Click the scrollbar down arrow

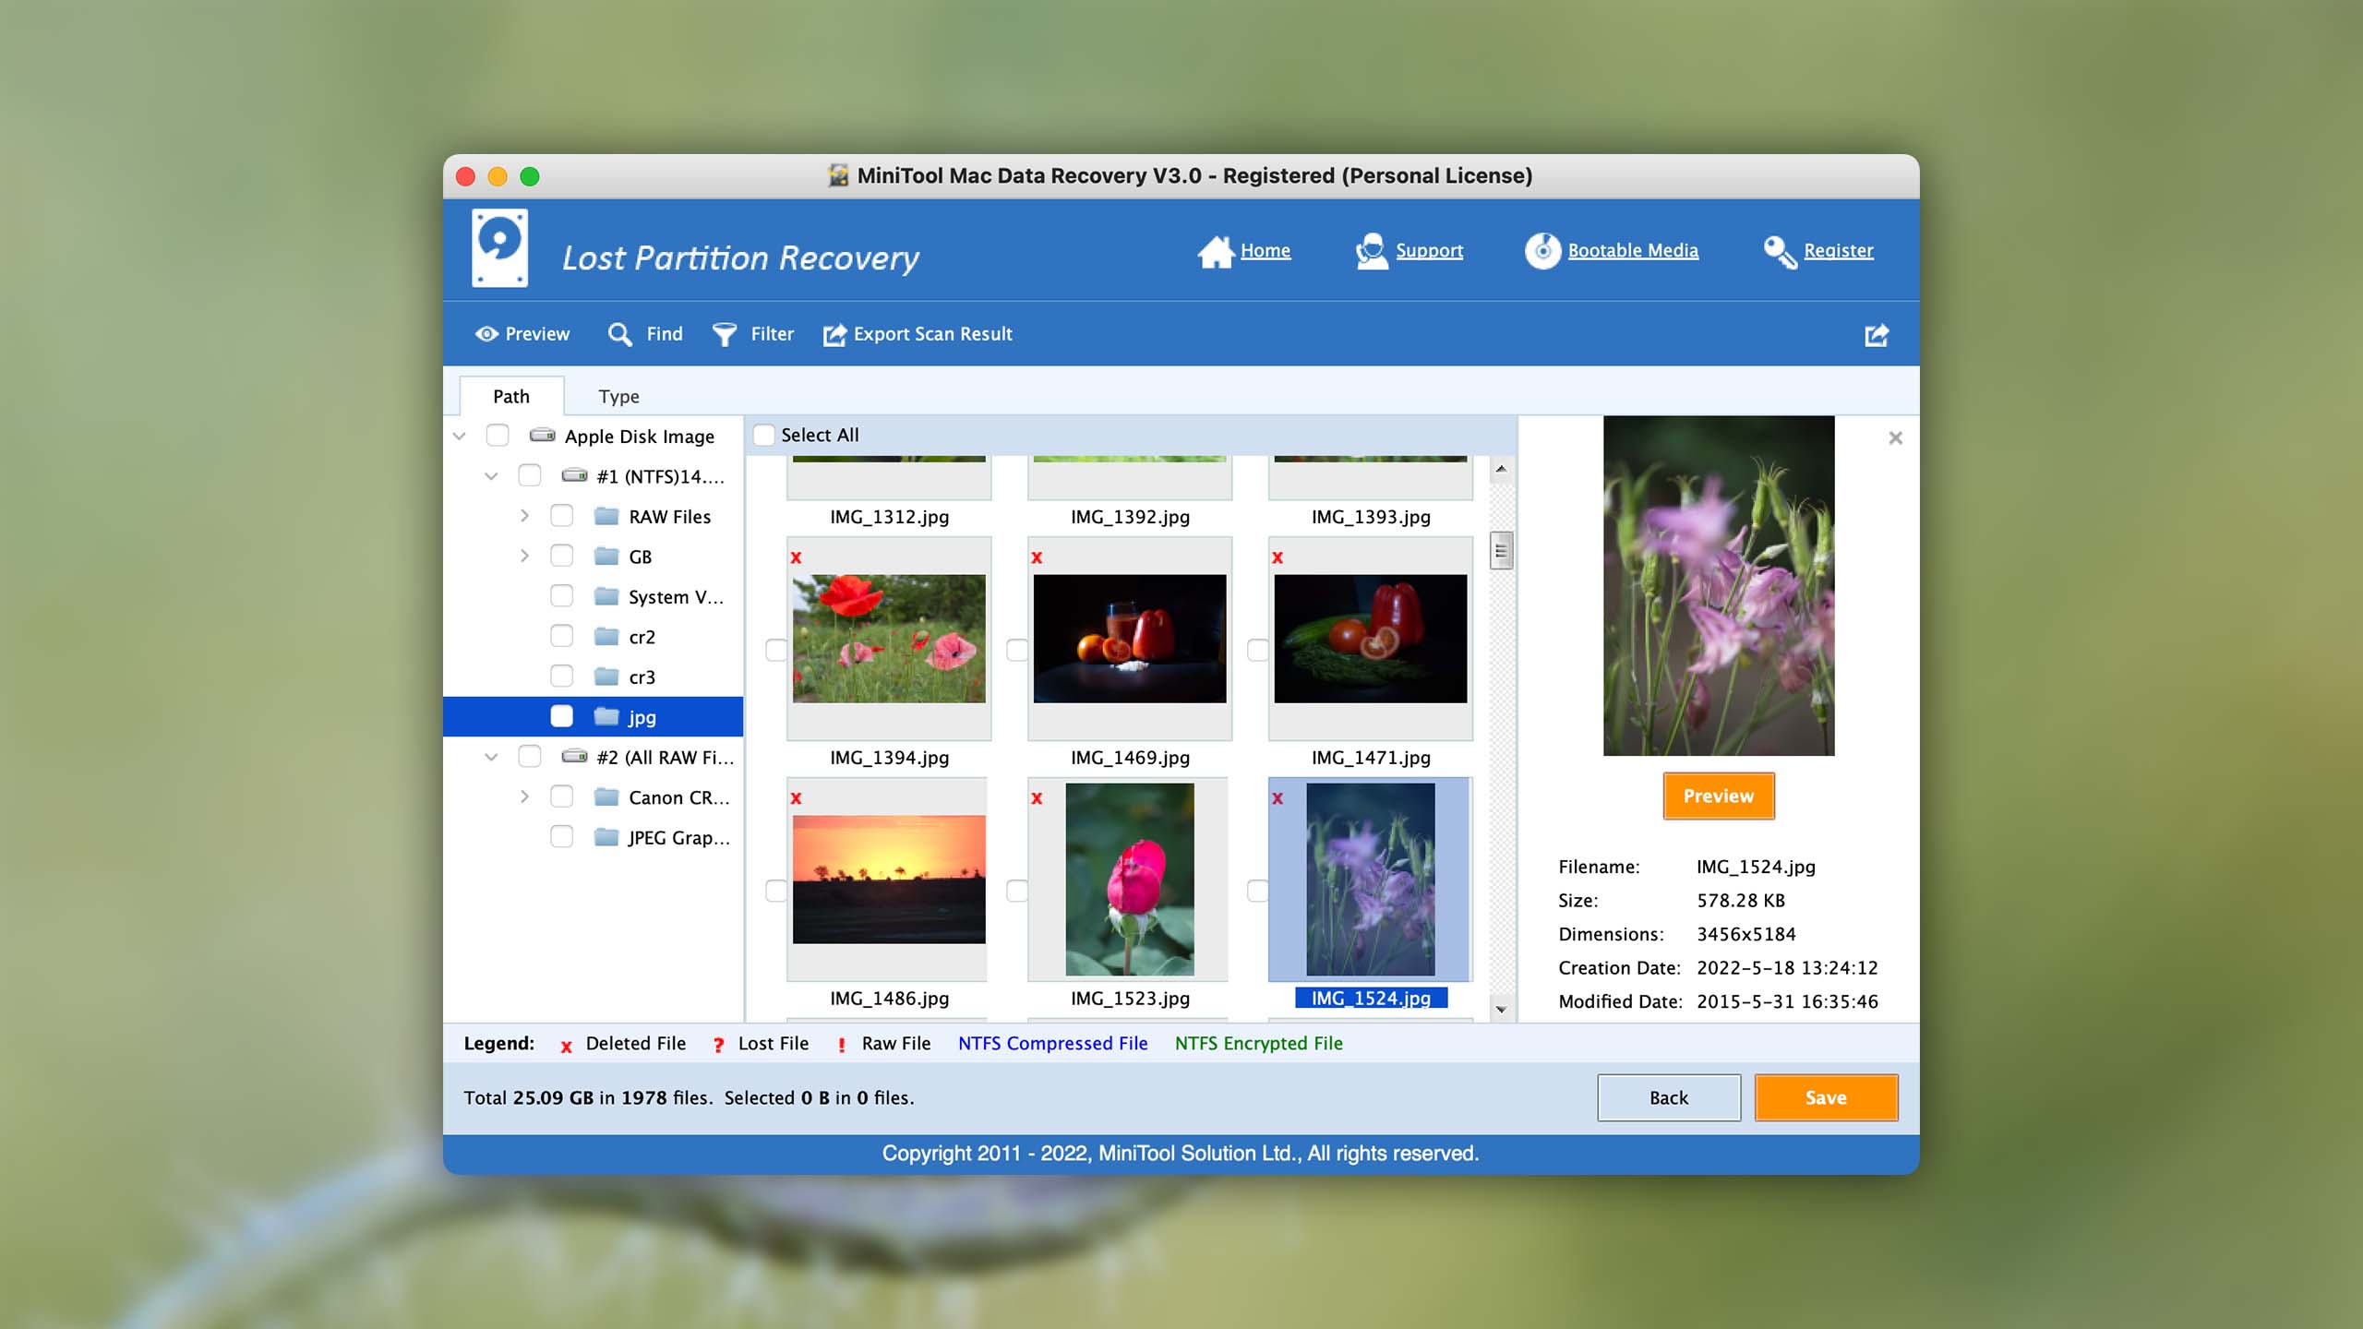[x=1502, y=1010]
